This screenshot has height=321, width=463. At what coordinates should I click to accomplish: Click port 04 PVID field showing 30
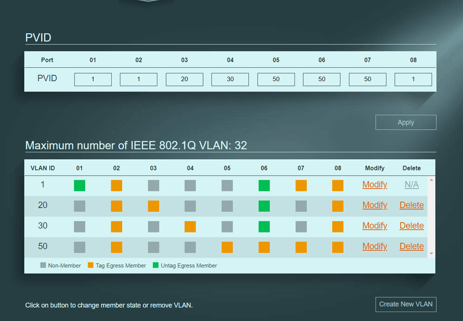(230, 79)
